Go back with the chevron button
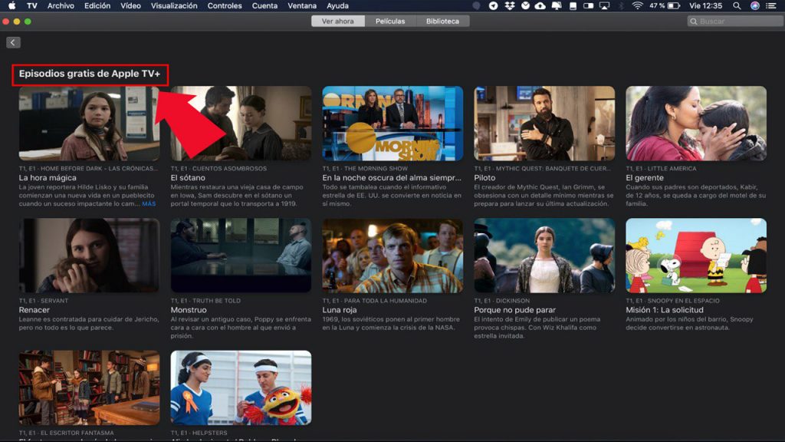 pos(13,43)
